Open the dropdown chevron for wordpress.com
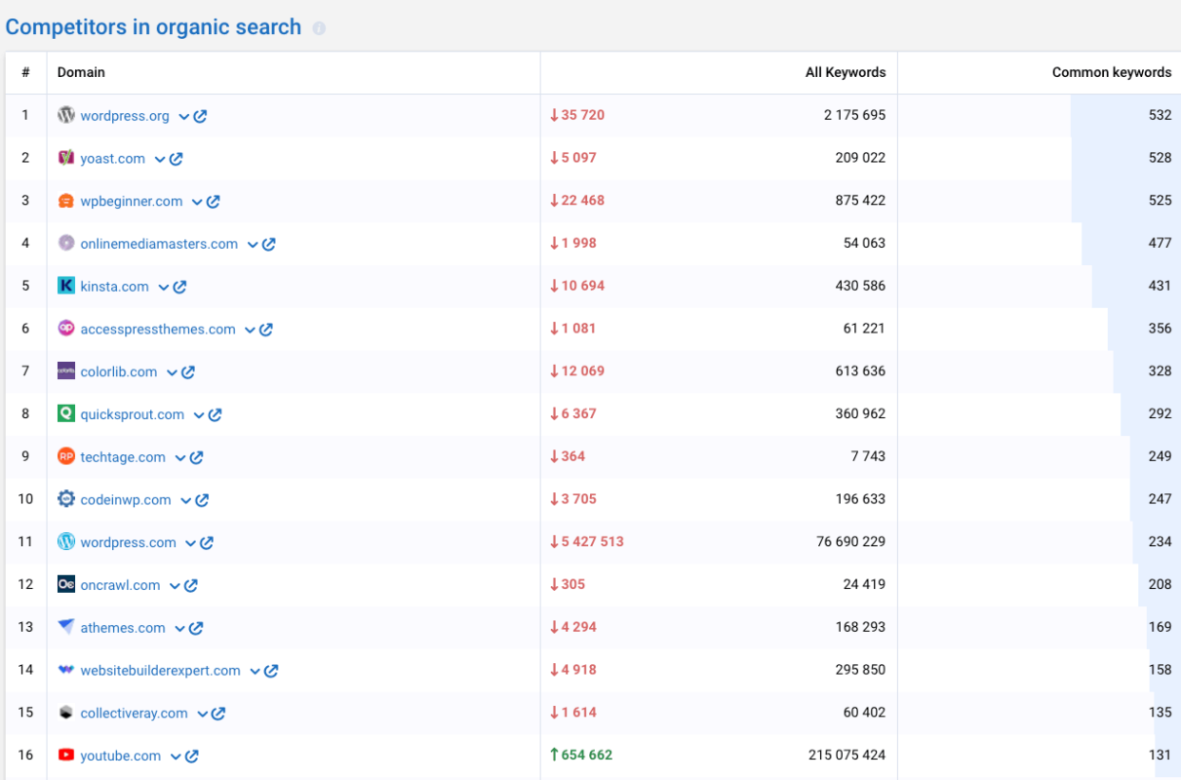 click(x=191, y=544)
